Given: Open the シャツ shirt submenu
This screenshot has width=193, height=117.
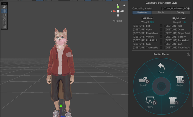Looking at the screenshot, I should coord(173,102).
